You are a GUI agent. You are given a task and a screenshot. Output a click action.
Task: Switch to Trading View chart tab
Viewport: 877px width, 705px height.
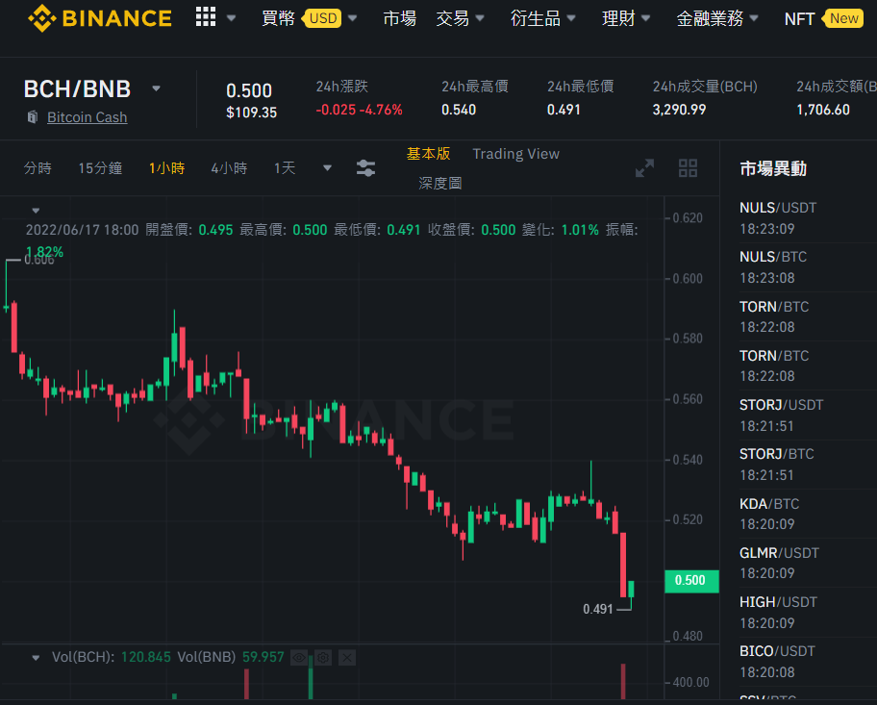[x=515, y=154]
